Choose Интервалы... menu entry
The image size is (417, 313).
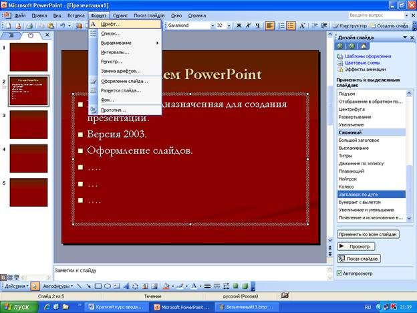(125, 52)
